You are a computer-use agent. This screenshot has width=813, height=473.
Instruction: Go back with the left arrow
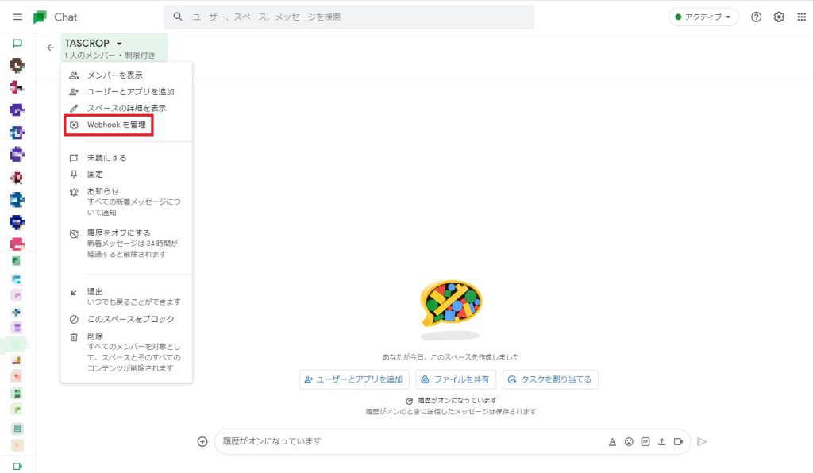(x=50, y=48)
